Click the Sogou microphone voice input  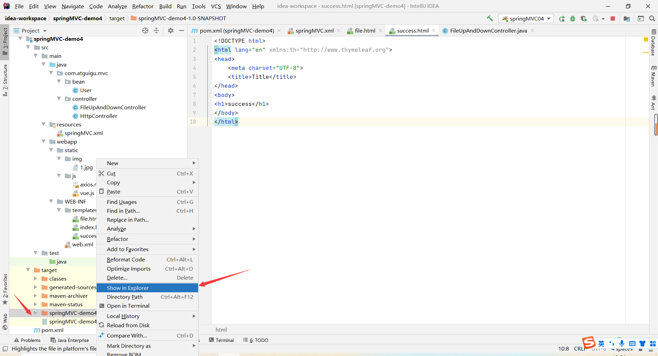[x=622, y=343]
